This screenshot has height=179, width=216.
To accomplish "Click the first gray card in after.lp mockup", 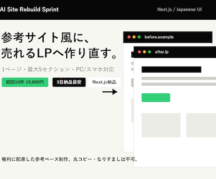I will (x=161, y=125).
